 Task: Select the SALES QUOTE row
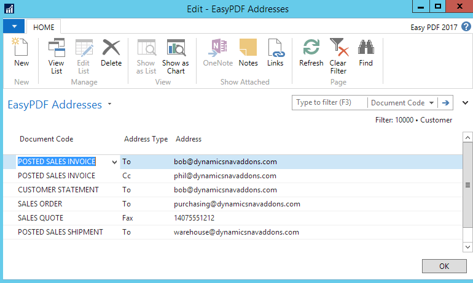click(x=233, y=218)
